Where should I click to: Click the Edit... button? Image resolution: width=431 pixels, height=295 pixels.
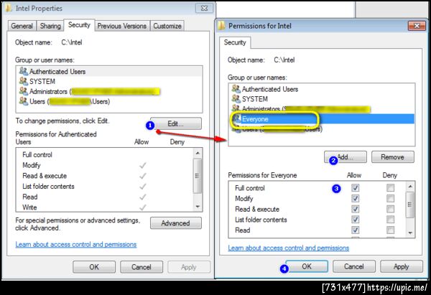176,123
